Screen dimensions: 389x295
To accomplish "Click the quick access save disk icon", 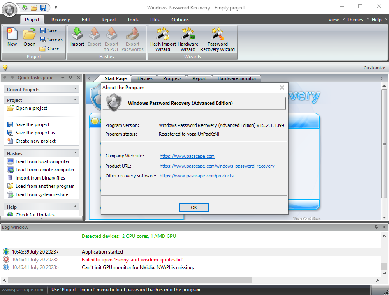I will pos(43,8).
